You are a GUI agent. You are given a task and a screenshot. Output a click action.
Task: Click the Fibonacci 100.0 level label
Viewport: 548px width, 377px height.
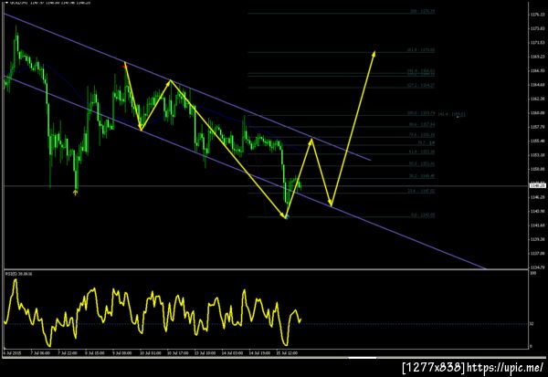(x=421, y=113)
